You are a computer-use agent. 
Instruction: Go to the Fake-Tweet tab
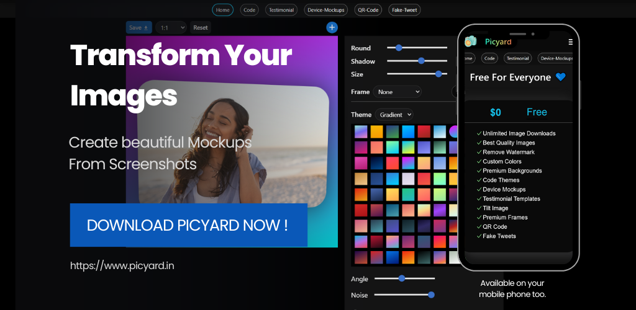click(x=404, y=10)
